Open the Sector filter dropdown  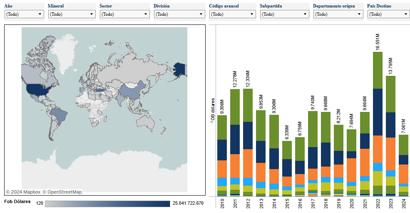[x=124, y=14]
